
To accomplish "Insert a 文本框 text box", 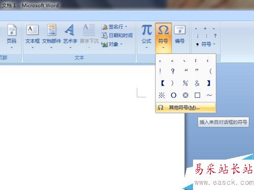I will (x=33, y=36).
